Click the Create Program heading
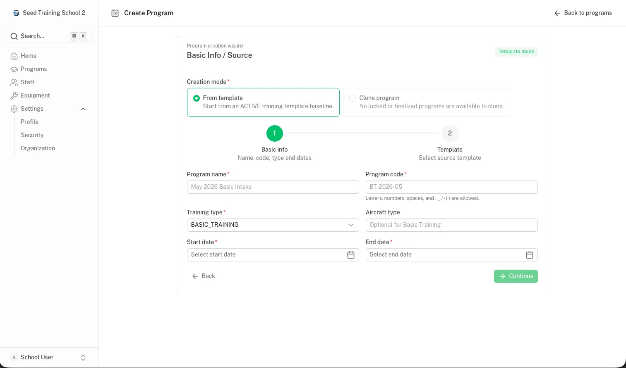The image size is (626, 368). 149,13
